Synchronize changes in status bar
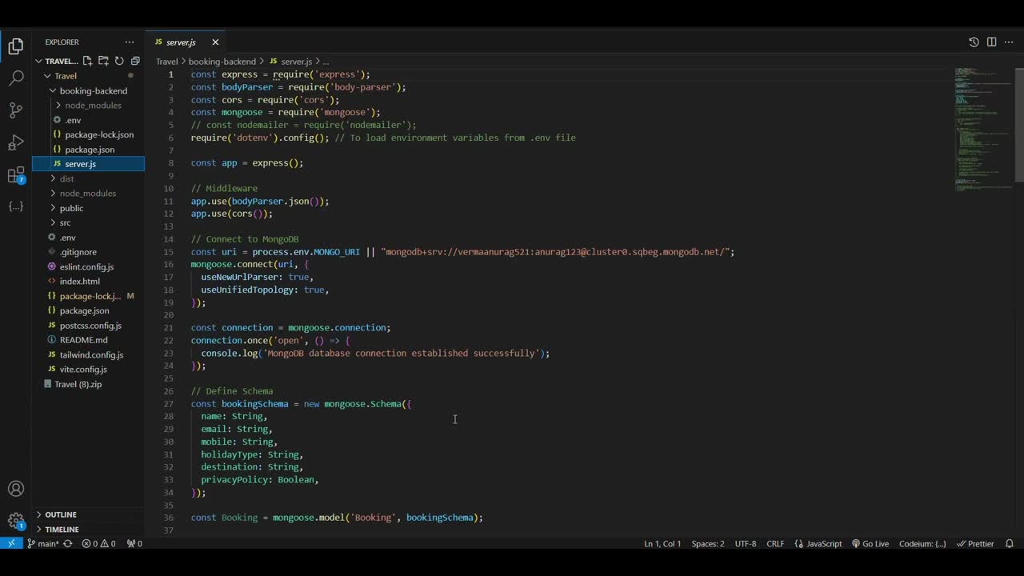This screenshot has width=1024, height=576. click(x=68, y=543)
